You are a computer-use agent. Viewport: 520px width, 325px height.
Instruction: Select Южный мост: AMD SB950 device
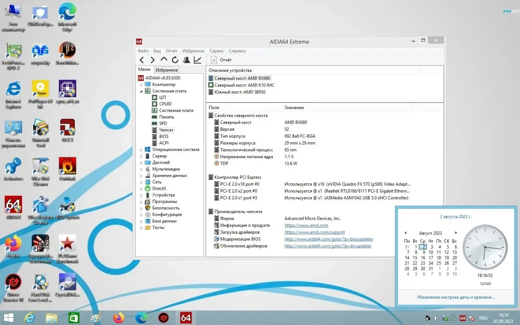pos(239,92)
